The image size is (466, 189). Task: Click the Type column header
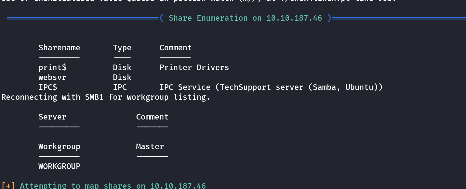pos(122,48)
